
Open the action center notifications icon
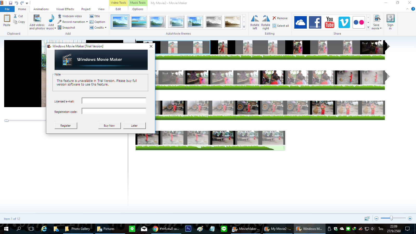tap(407, 229)
